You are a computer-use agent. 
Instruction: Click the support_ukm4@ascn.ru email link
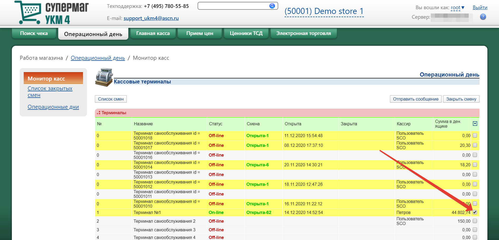click(151, 18)
